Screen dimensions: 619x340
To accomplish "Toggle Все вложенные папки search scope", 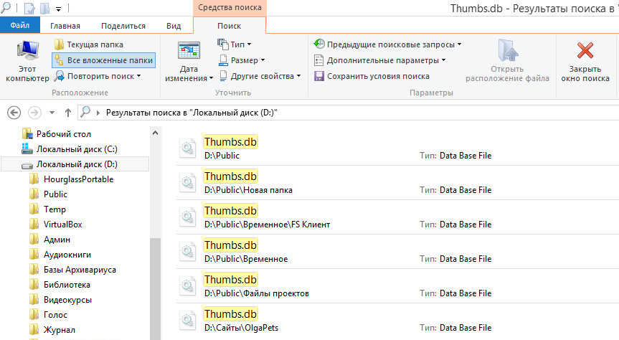I will click(x=103, y=60).
